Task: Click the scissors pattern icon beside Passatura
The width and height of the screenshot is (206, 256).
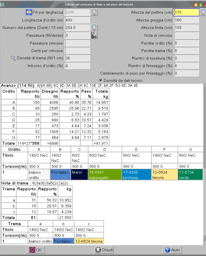Action: click(x=94, y=35)
